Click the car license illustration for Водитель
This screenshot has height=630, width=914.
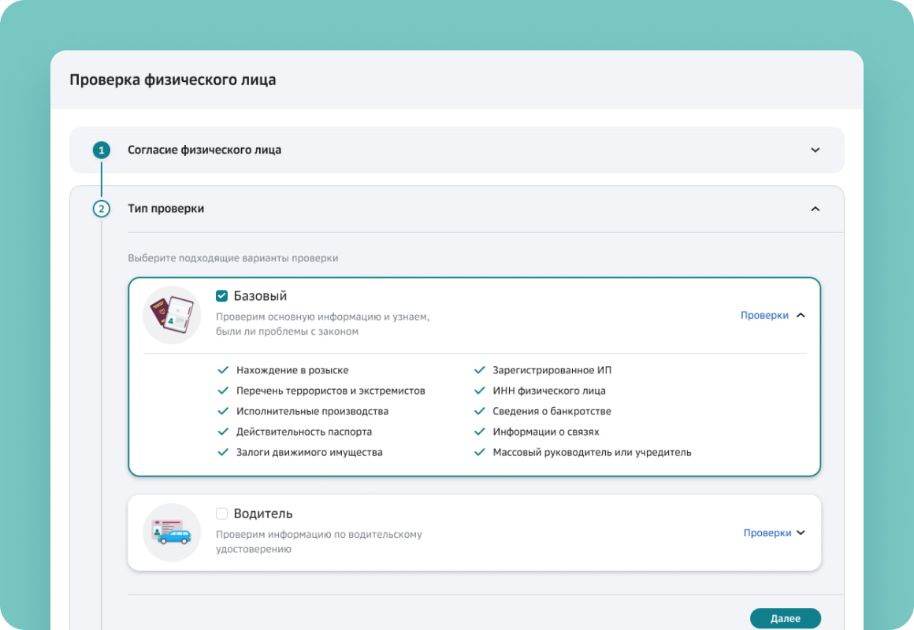172,532
